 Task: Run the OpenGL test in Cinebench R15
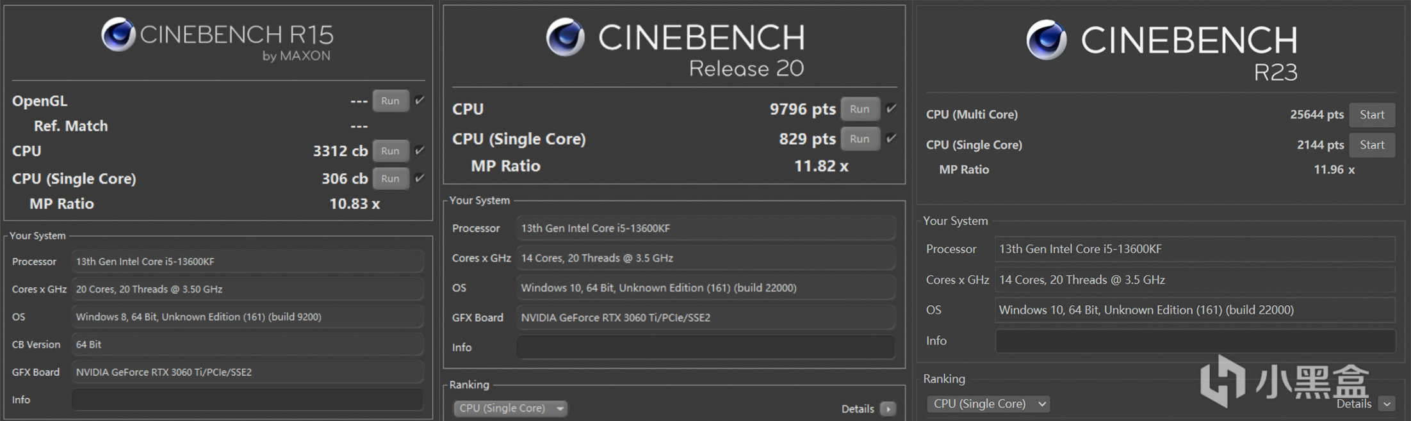(x=391, y=101)
